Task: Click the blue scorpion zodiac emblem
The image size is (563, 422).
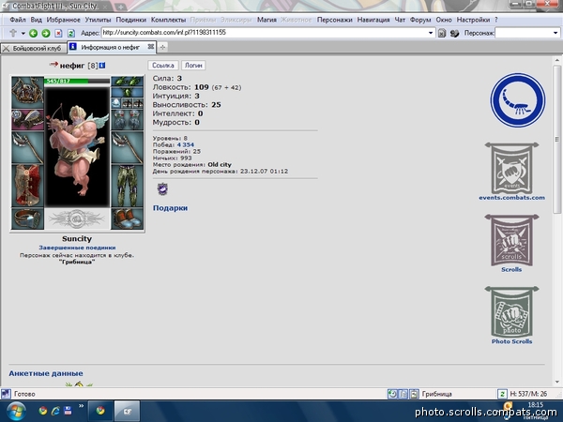Action: (x=518, y=100)
